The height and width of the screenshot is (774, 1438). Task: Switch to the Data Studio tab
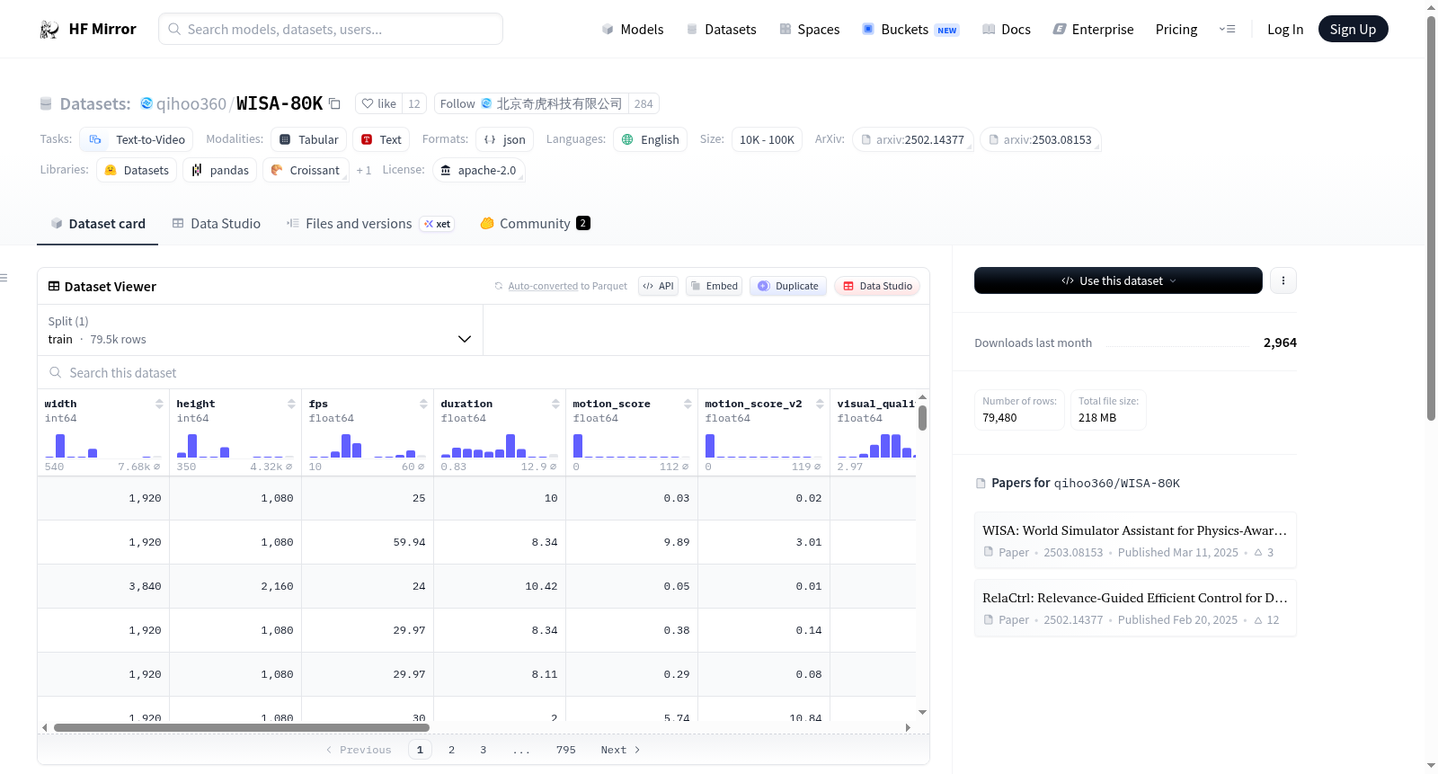pyautogui.click(x=216, y=224)
